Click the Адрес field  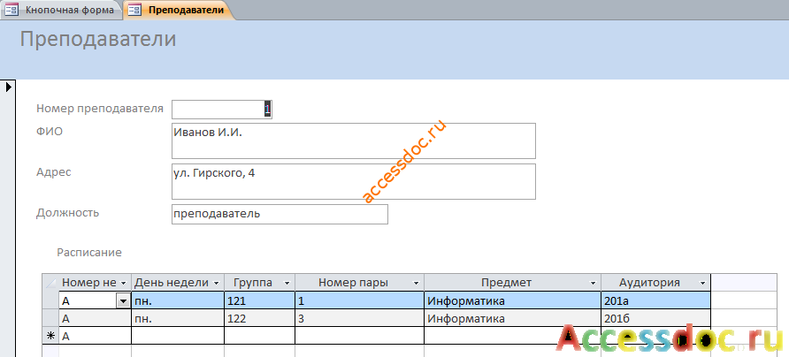(353, 181)
